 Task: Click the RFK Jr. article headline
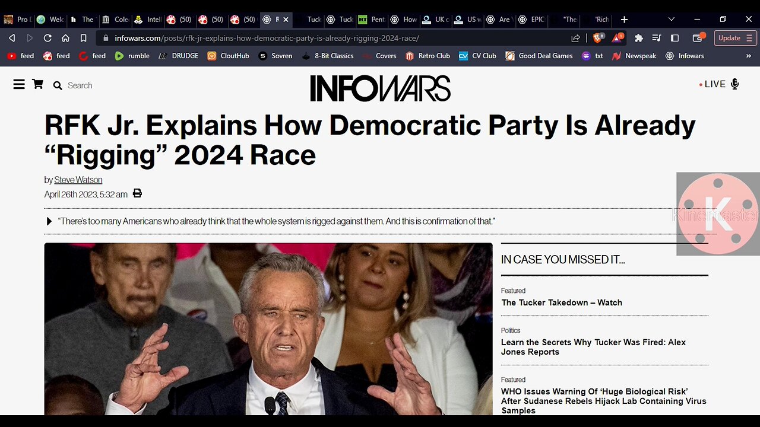[370, 140]
